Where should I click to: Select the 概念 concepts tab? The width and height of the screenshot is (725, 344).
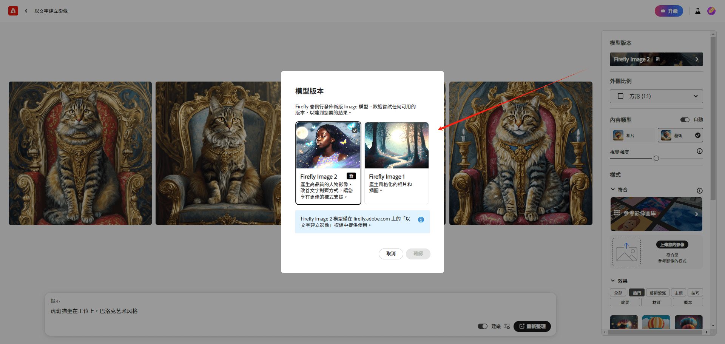coord(688,302)
